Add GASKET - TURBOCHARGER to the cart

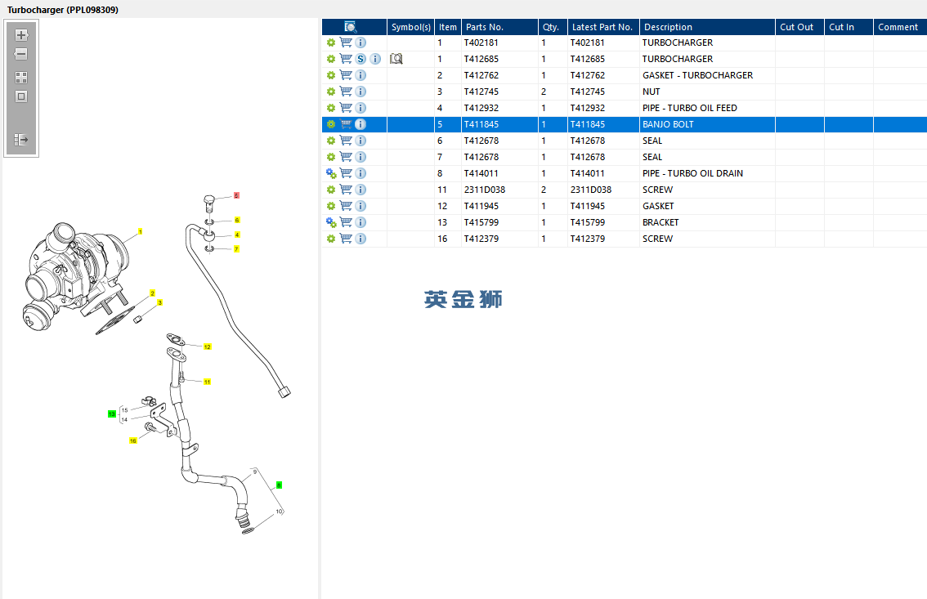pos(346,75)
